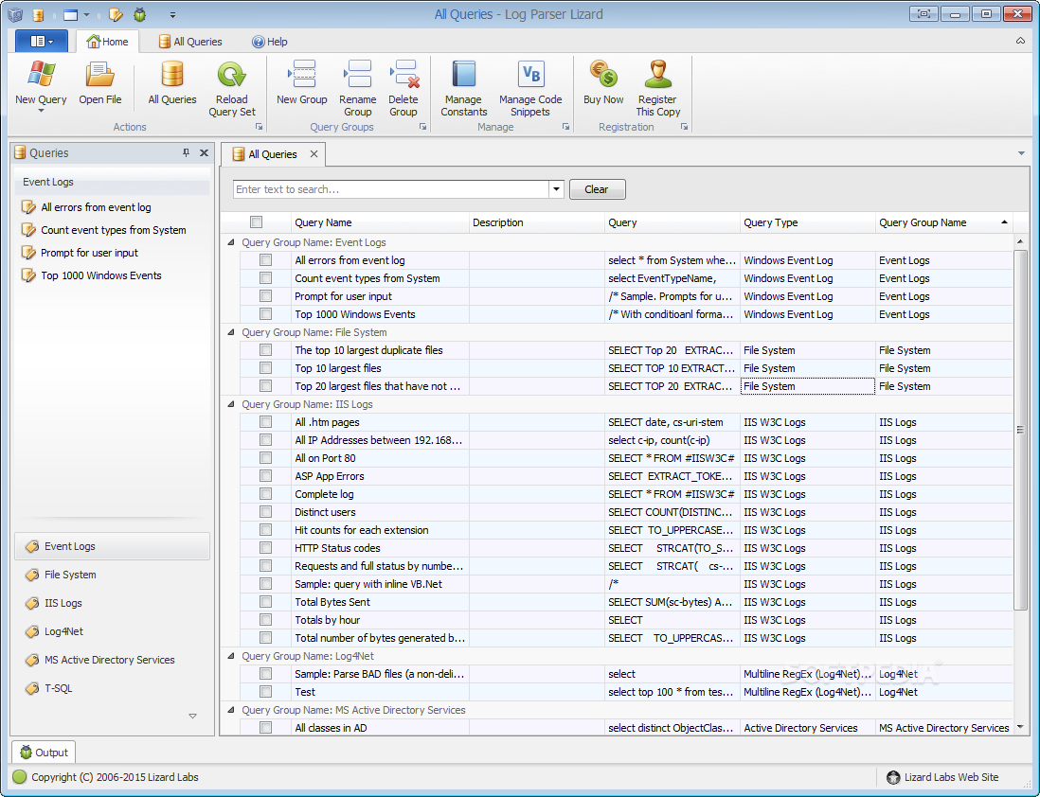Expand the quick access toolbar customize arrow
This screenshot has width=1040, height=797.
click(172, 14)
